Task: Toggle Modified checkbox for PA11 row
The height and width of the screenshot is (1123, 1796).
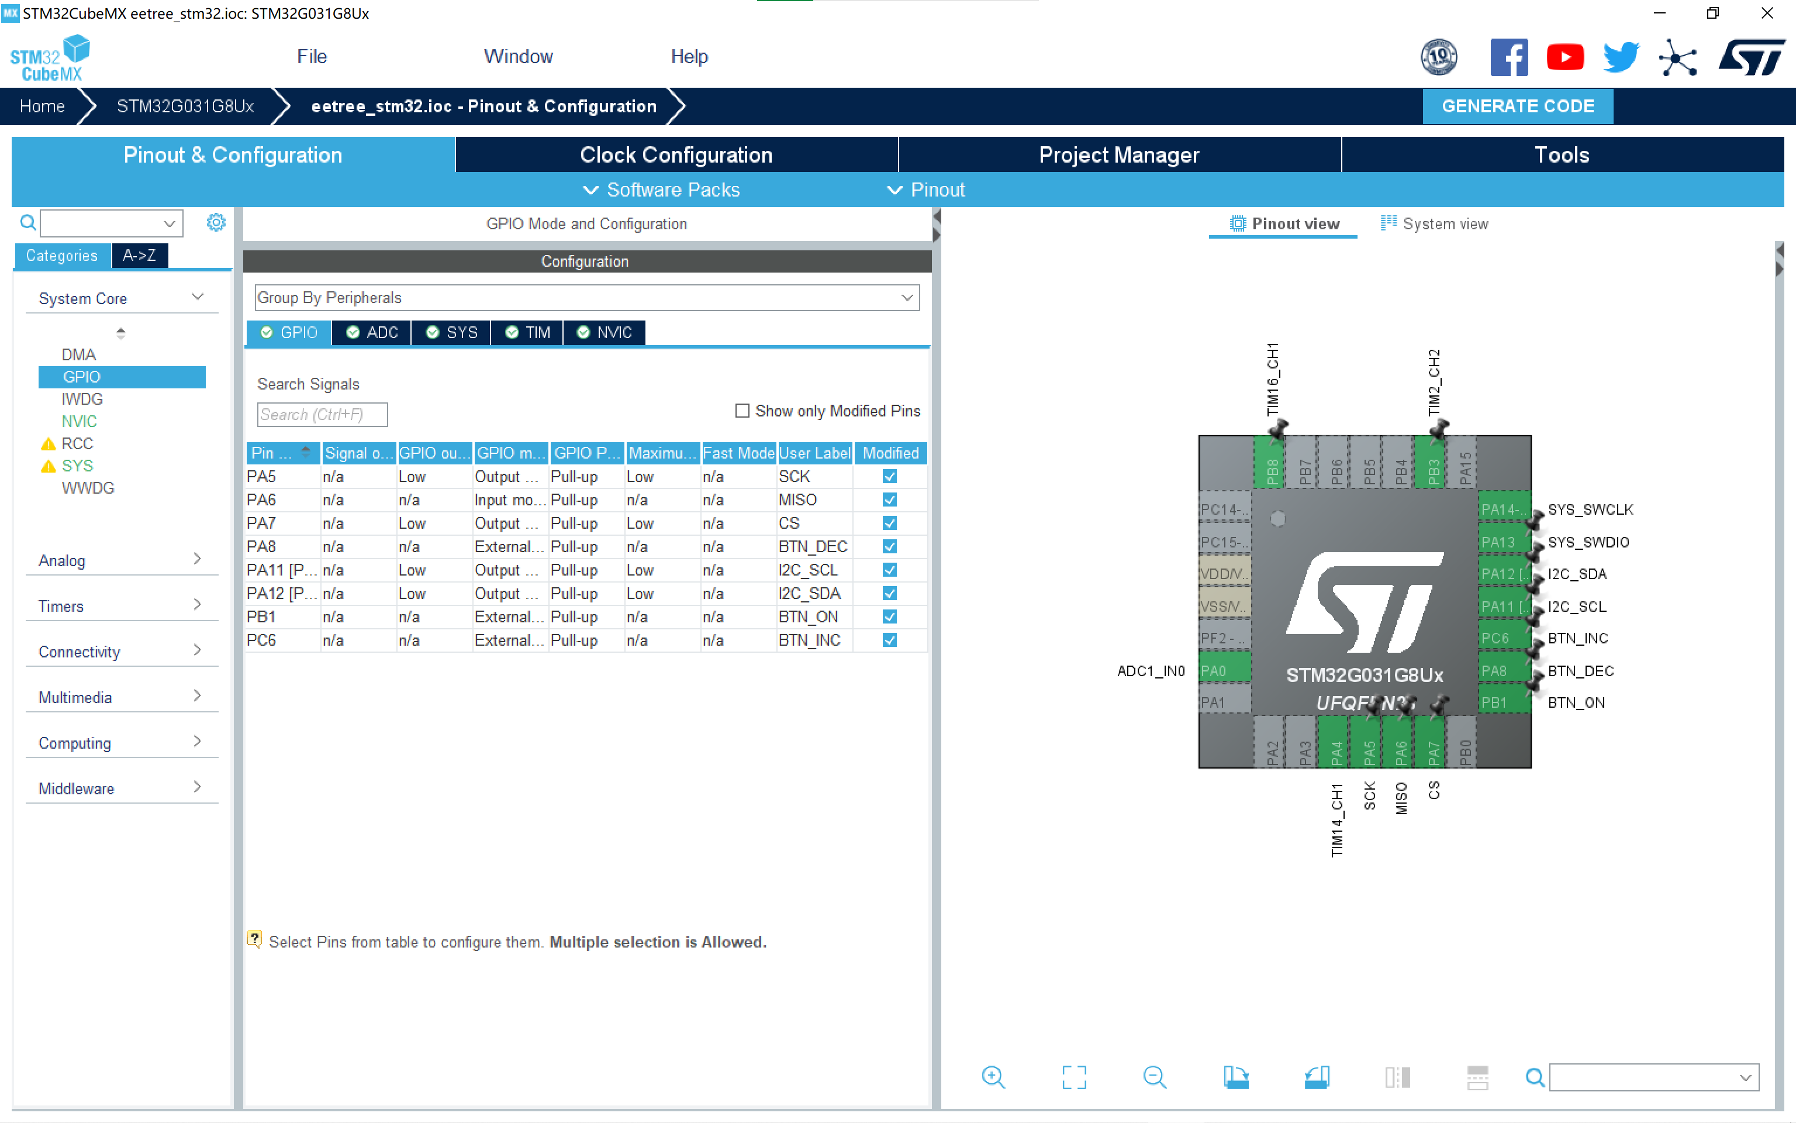Action: (x=890, y=570)
